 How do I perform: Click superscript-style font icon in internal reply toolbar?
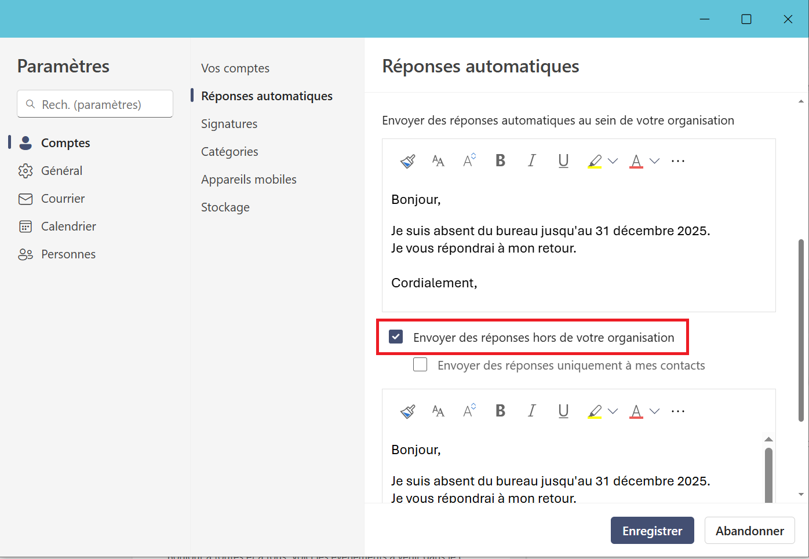(x=469, y=160)
